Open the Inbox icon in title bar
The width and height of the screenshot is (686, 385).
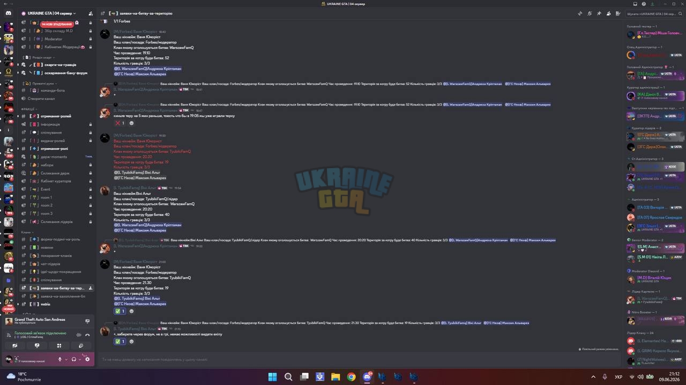(635, 4)
